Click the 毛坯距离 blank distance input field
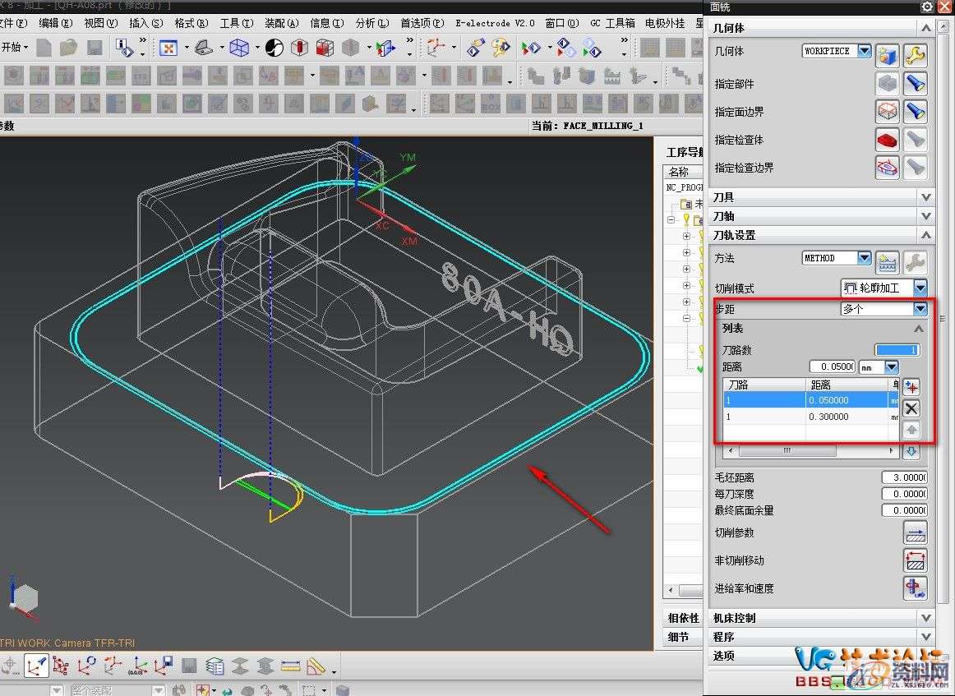Viewport: 955px width, 696px height. tap(904, 477)
